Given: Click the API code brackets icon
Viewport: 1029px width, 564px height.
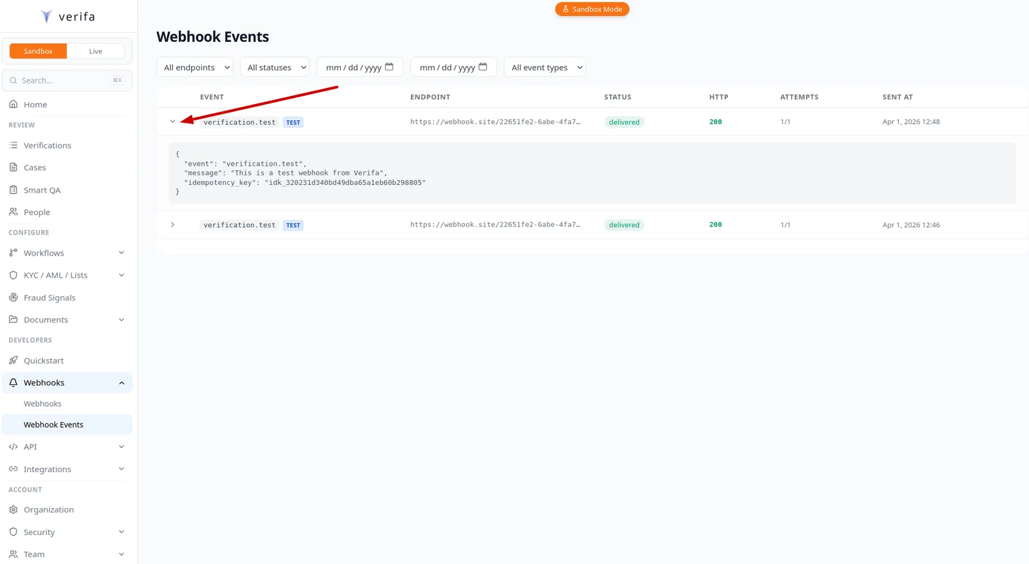Looking at the screenshot, I should (x=14, y=446).
